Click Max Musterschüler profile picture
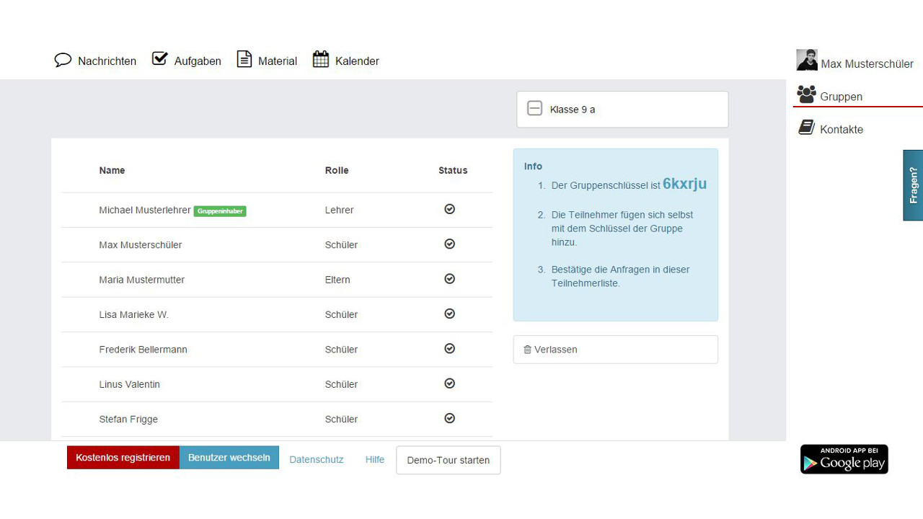The height and width of the screenshot is (519, 923). coord(806,61)
